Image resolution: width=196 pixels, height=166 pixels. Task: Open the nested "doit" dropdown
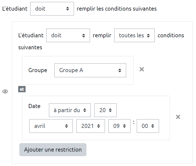click(68, 35)
